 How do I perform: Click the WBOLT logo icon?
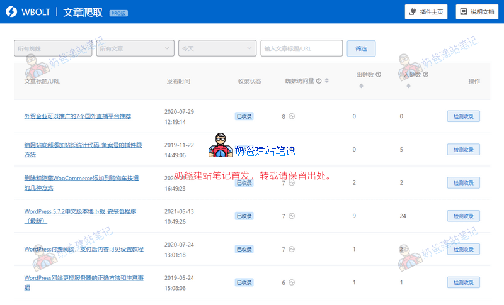pos(11,11)
